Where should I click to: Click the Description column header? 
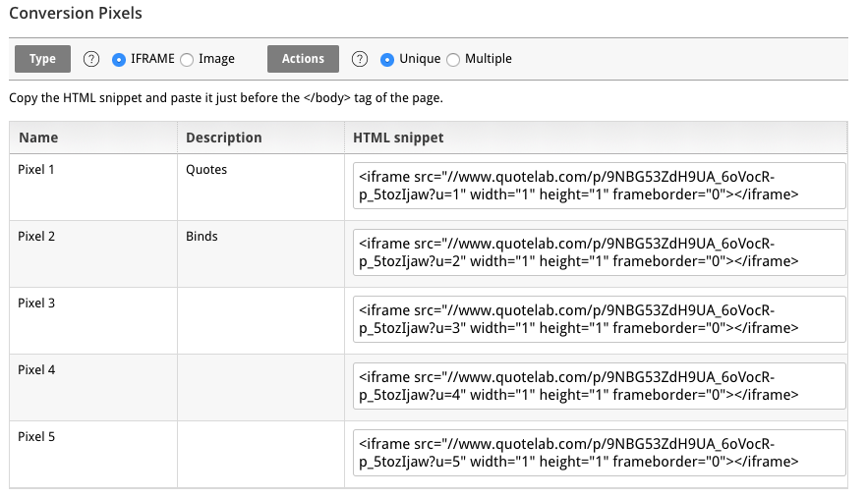(x=261, y=138)
